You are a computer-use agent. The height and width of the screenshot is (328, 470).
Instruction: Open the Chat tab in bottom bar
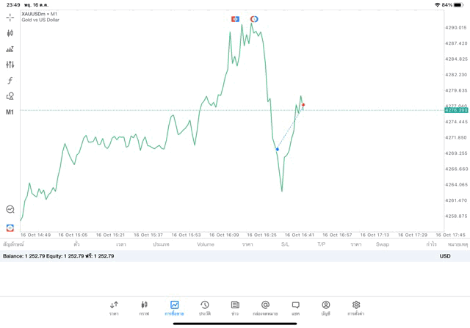(x=295, y=308)
